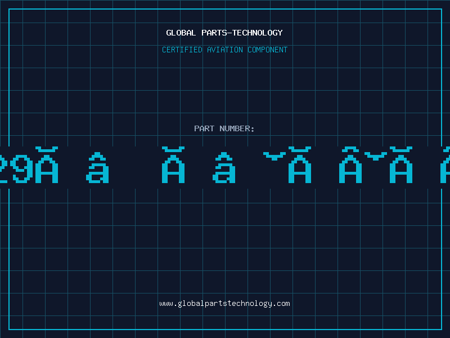Click the first standalone breve ˘ mark
The width and height of the screenshot is (450, 338).
(x=274, y=154)
